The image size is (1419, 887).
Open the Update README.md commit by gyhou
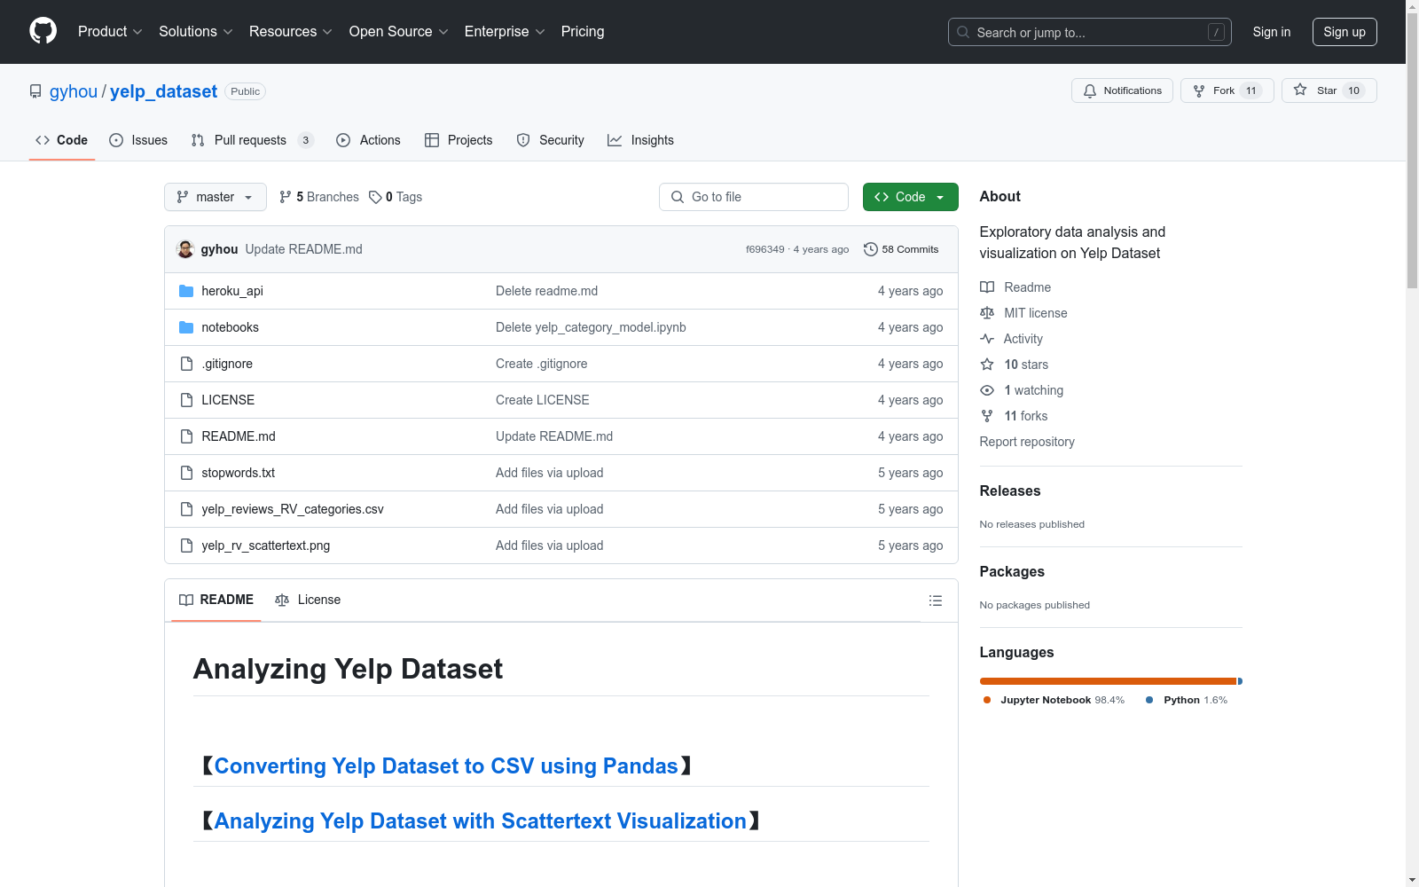tap(303, 249)
